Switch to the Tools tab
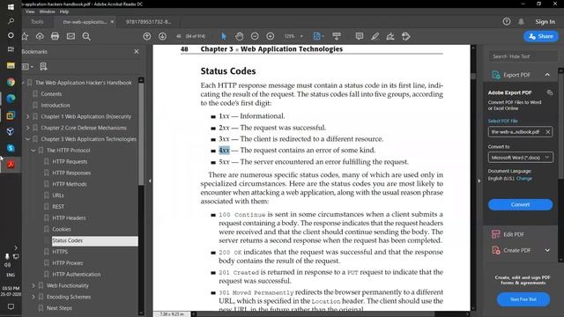The image size is (564, 317). pos(37,22)
